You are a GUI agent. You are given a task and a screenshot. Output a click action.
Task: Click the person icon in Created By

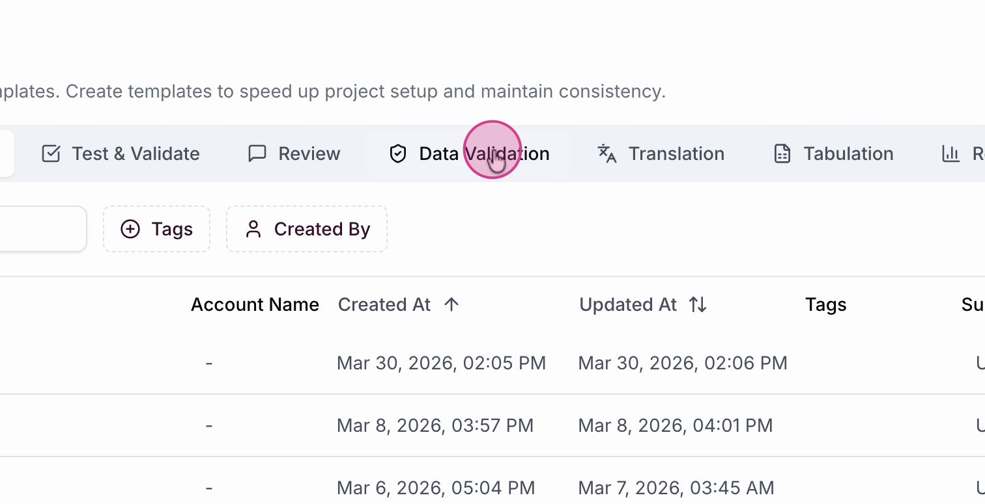tap(253, 229)
